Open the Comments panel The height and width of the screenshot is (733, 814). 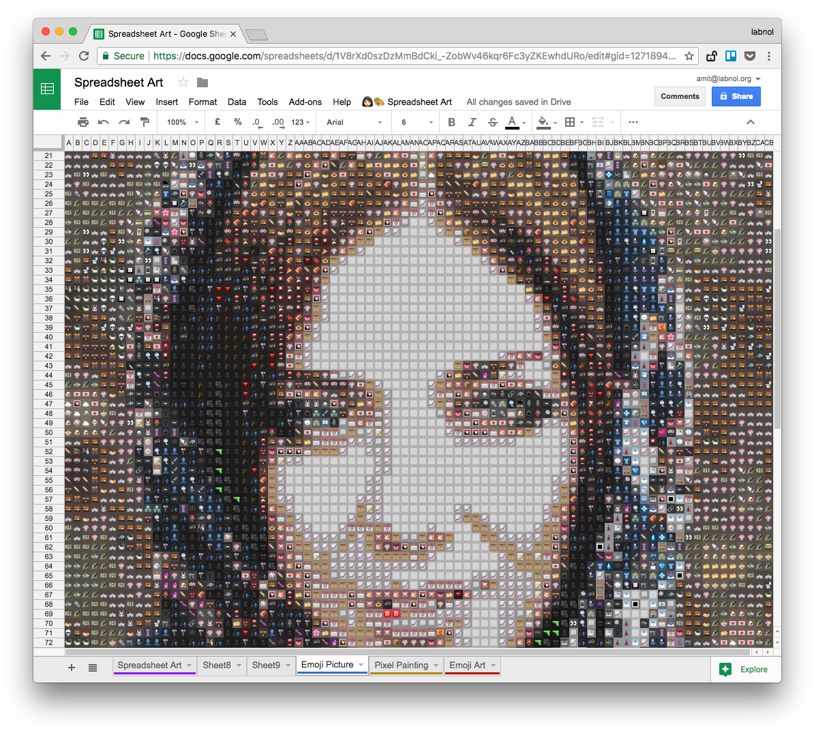tap(680, 96)
